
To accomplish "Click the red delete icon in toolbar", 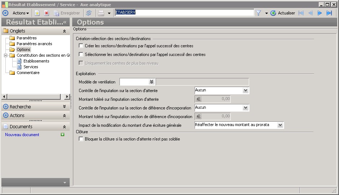I will [47, 13].
